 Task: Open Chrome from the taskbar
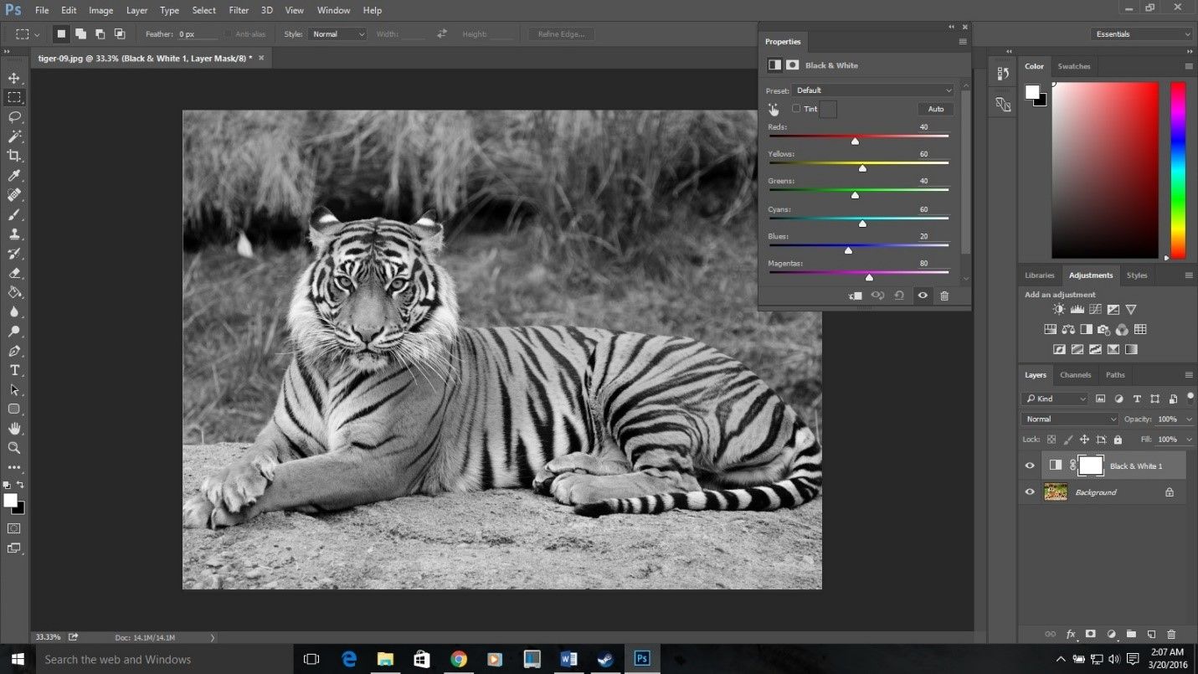point(458,659)
